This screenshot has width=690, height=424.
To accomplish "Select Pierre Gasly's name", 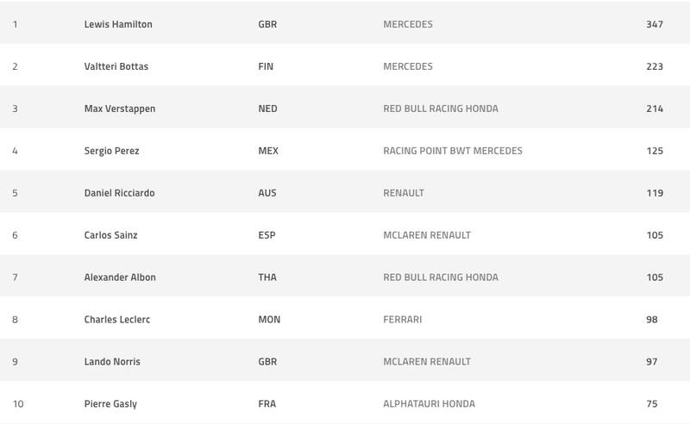I will pos(110,403).
